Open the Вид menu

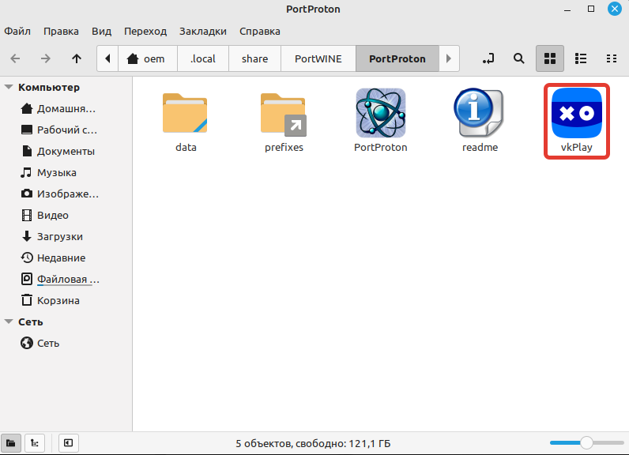pyautogui.click(x=101, y=32)
